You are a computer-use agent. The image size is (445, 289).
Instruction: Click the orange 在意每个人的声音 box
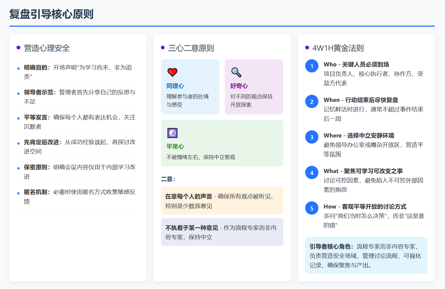pyautogui.click(x=222, y=201)
